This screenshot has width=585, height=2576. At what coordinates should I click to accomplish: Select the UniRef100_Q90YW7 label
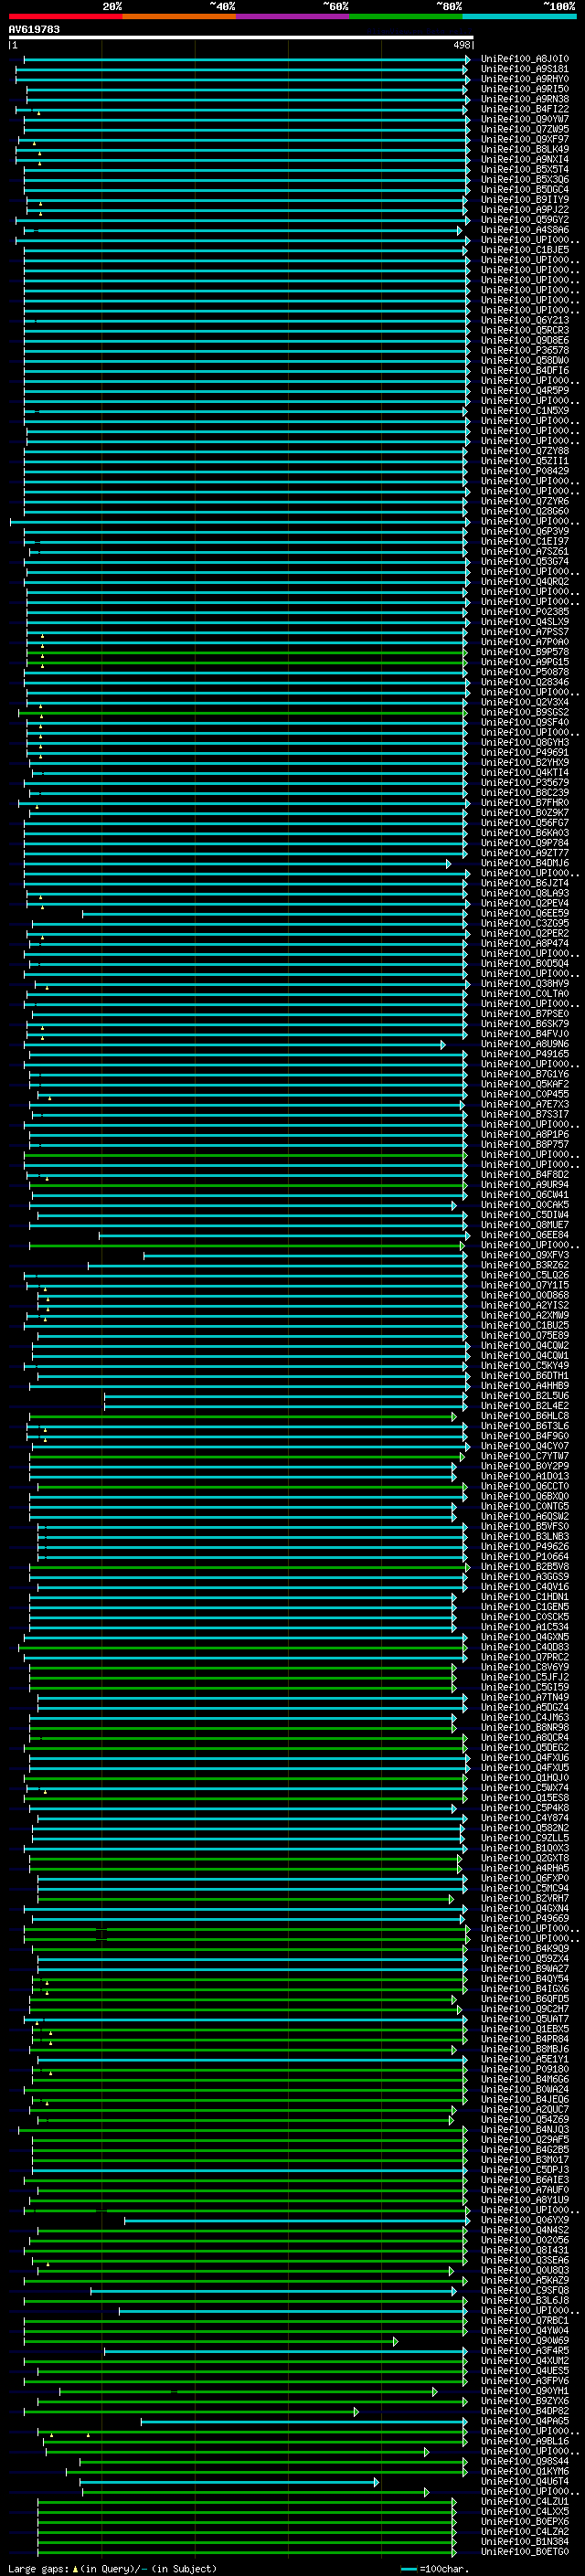525,119
